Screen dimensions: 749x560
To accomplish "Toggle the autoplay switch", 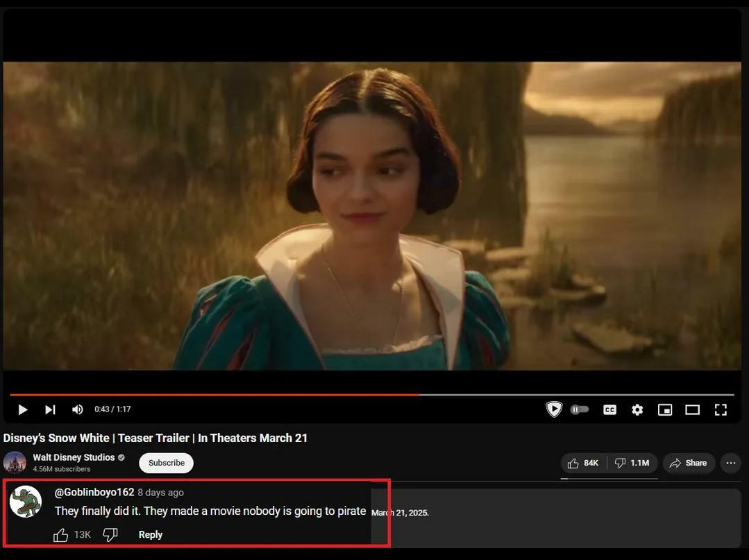I will 580,409.
